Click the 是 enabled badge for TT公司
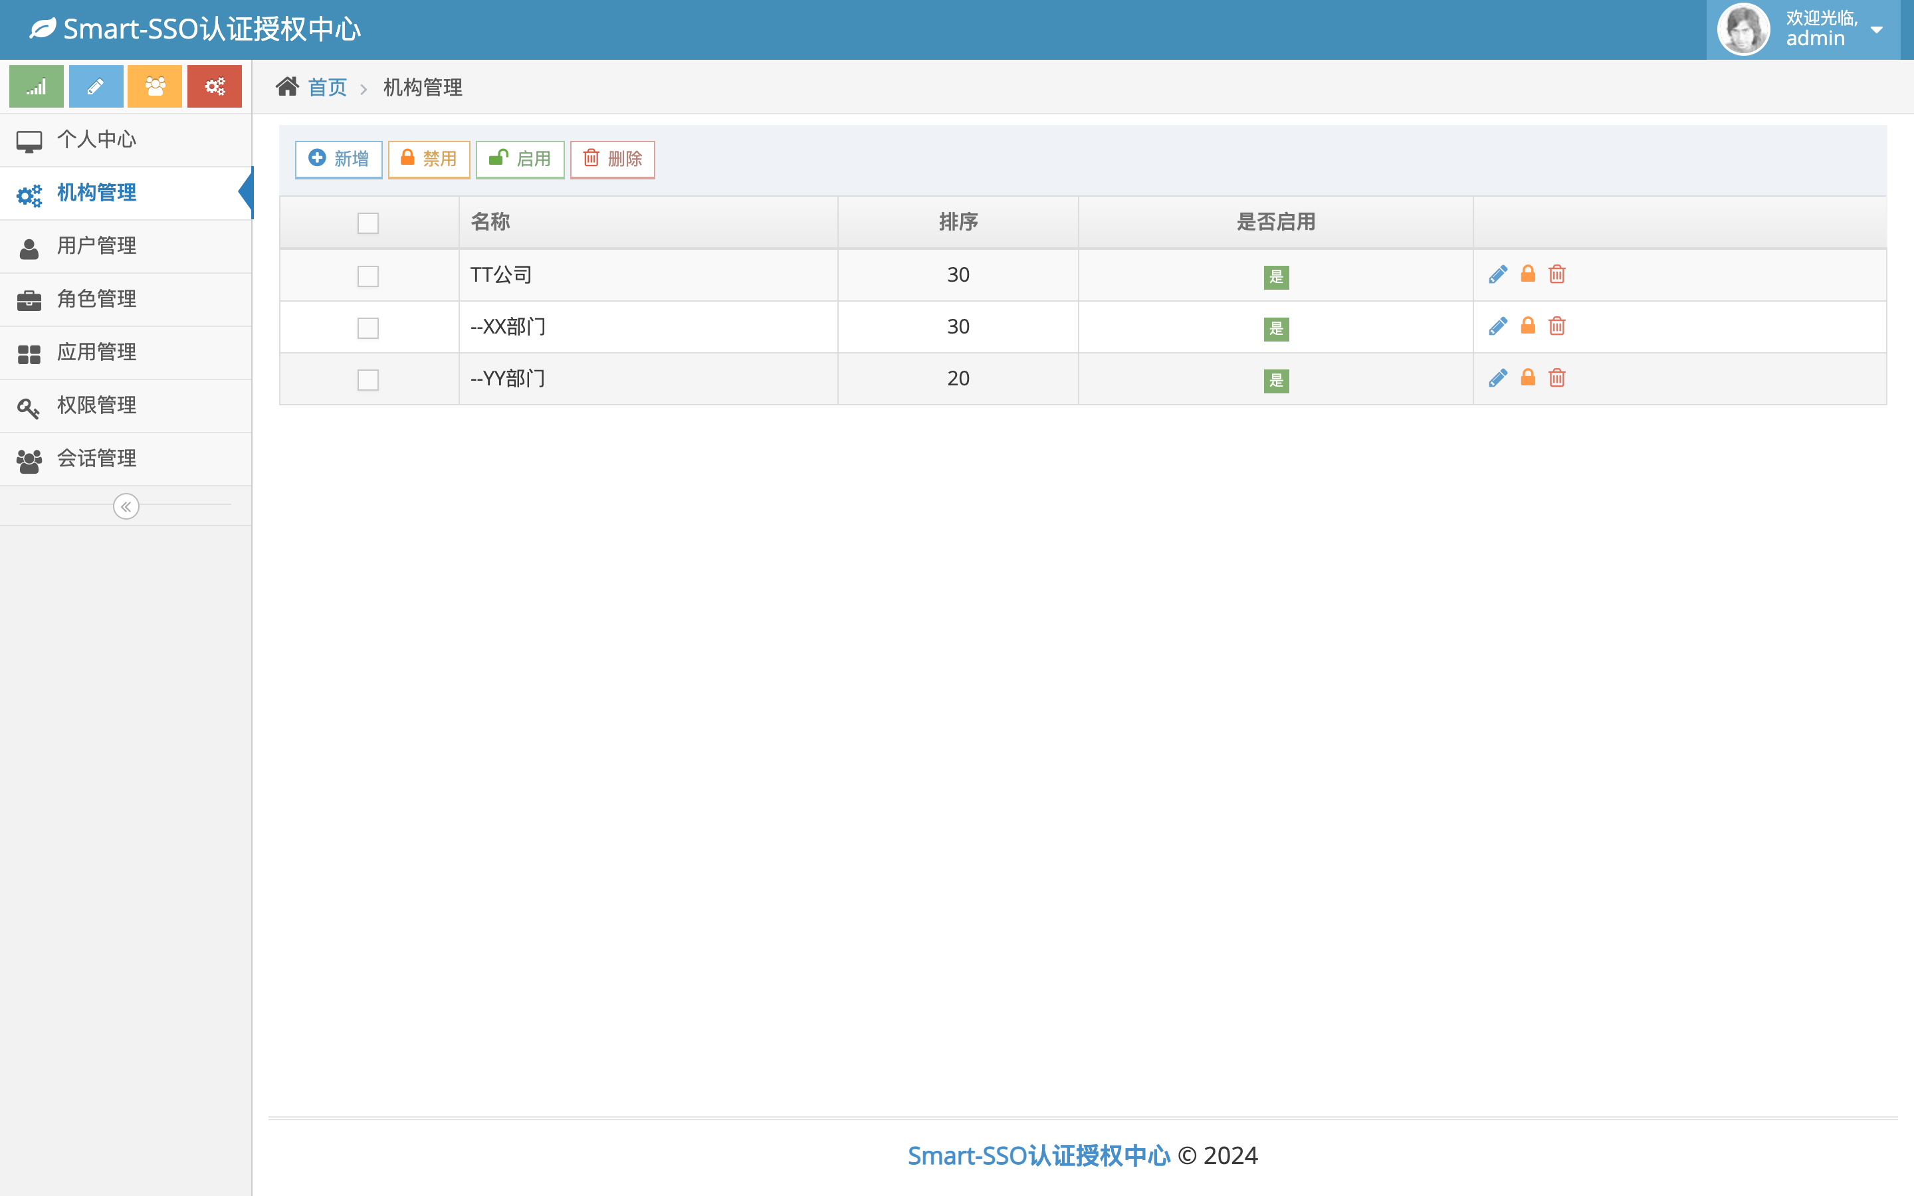This screenshot has width=1914, height=1196. pyautogui.click(x=1276, y=277)
